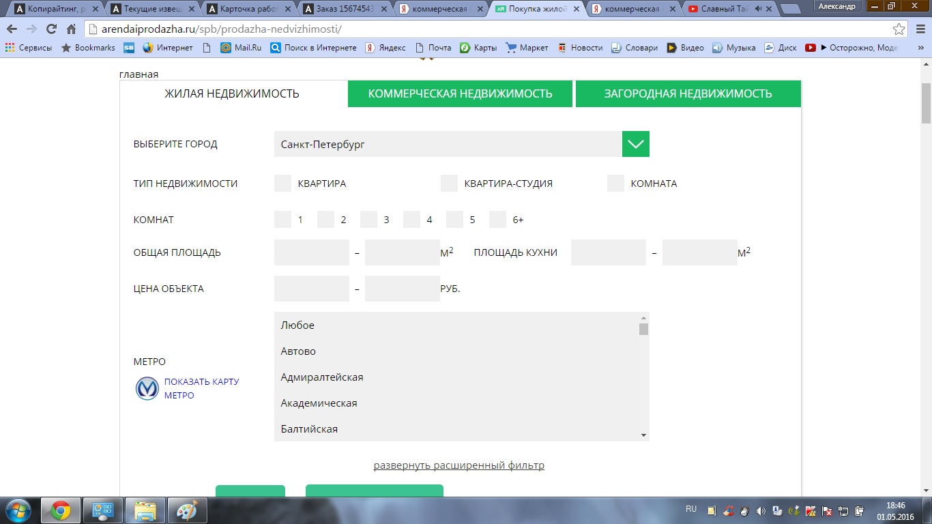Tick the 4 rooms checkbox
The width and height of the screenshot is (932, 524).
411,220
